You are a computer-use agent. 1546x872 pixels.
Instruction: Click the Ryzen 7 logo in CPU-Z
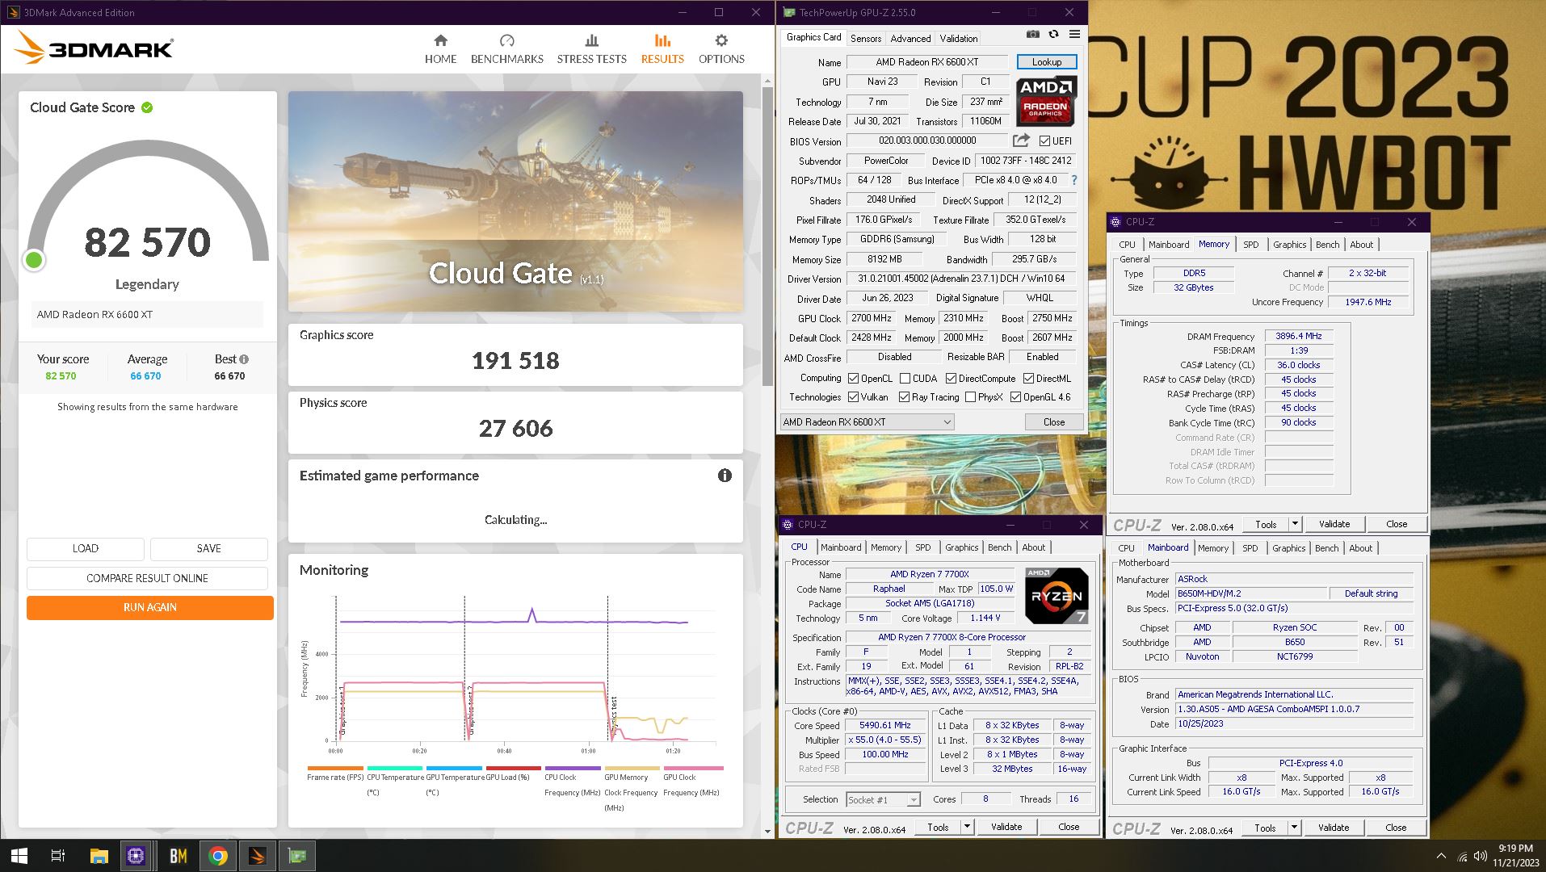coord(1057,596)
